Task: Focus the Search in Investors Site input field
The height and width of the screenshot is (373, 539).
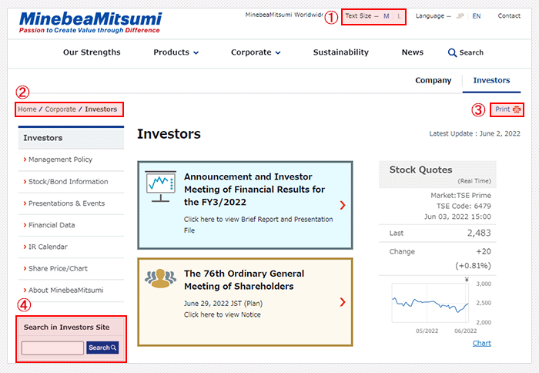Action: 52,348
